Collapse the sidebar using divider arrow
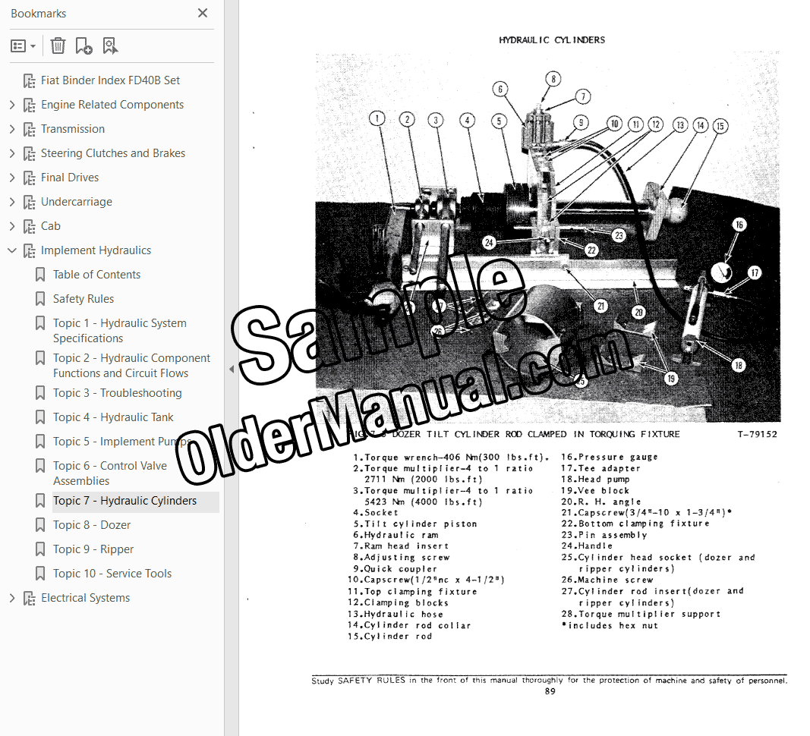The height and width of the screenshot is (736, 810). pos(232,369)
